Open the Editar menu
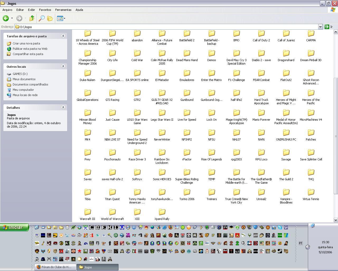 (20, 10)
